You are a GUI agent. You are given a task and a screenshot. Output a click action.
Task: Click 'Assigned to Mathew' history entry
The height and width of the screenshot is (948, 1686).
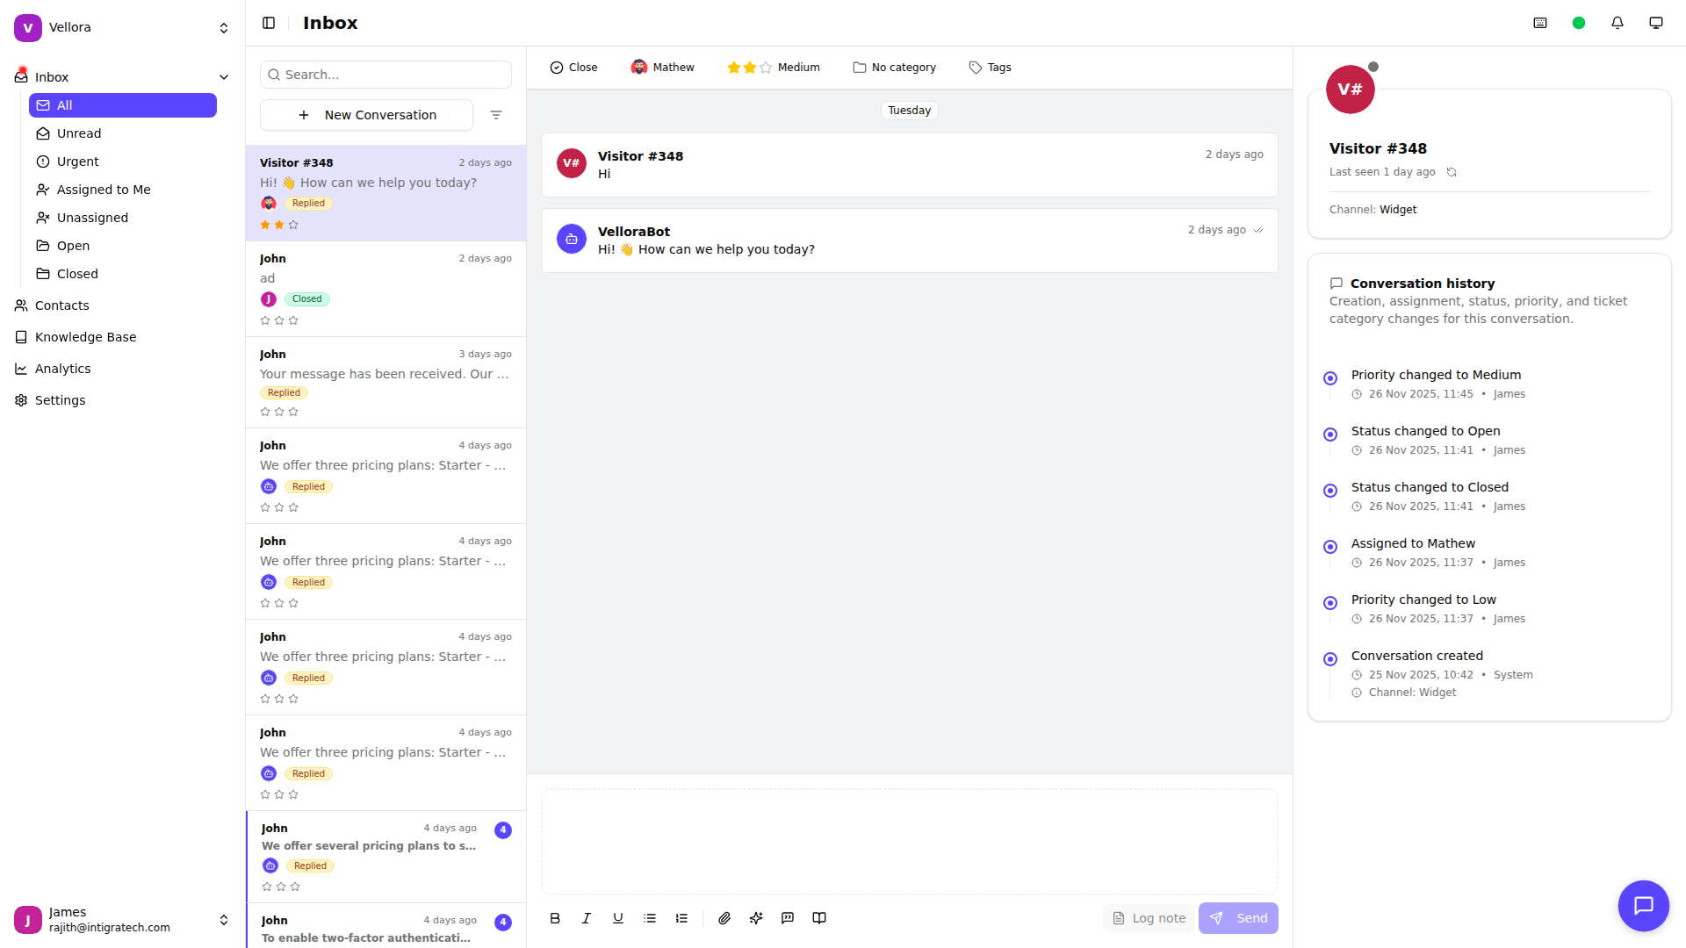1413,543
